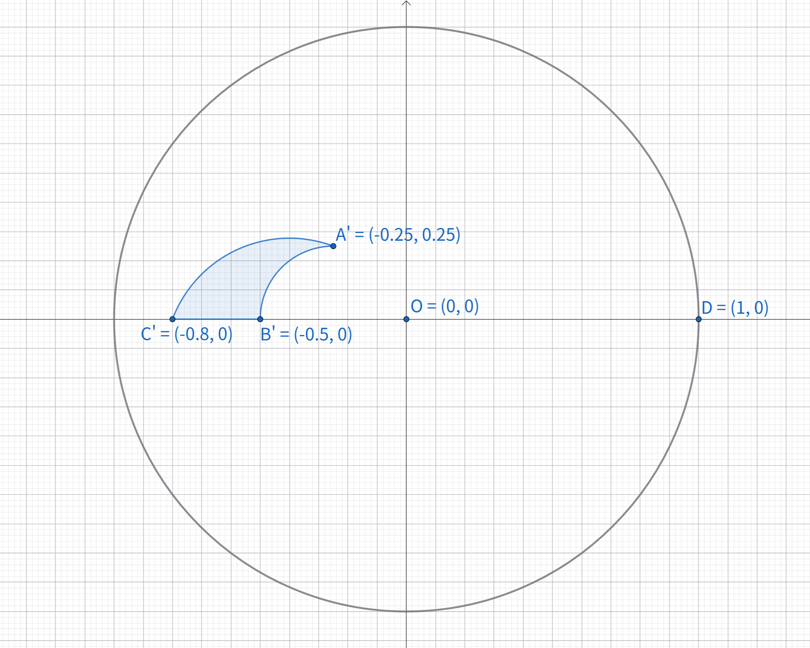The width and height of the screenshot is (810, 648).
Task: Click the x-axis between O and D
Action: (x=553, y=319)
